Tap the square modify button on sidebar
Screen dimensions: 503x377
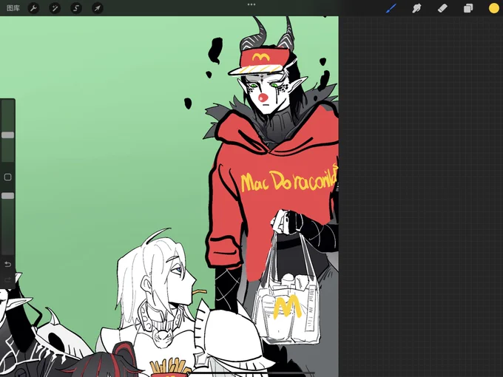point(7,177)
